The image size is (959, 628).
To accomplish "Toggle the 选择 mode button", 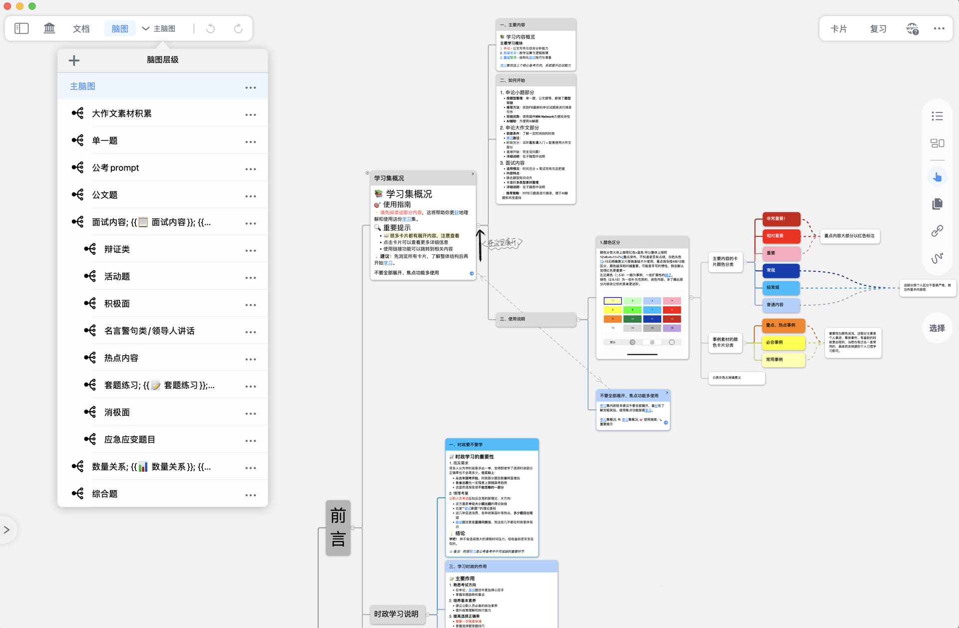I will (x=937, y=328).
